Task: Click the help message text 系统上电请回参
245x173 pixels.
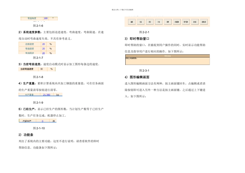Action: click(x=131, y=58)
